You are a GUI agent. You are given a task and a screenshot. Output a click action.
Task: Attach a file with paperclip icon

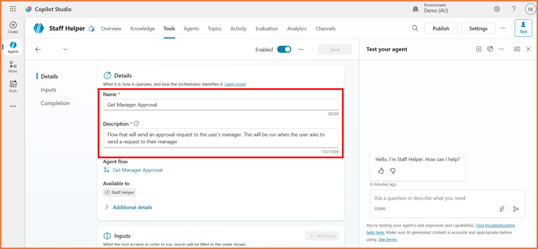502,209
